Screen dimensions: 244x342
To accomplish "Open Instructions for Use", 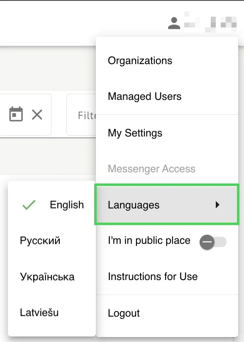I will (167, 276).
